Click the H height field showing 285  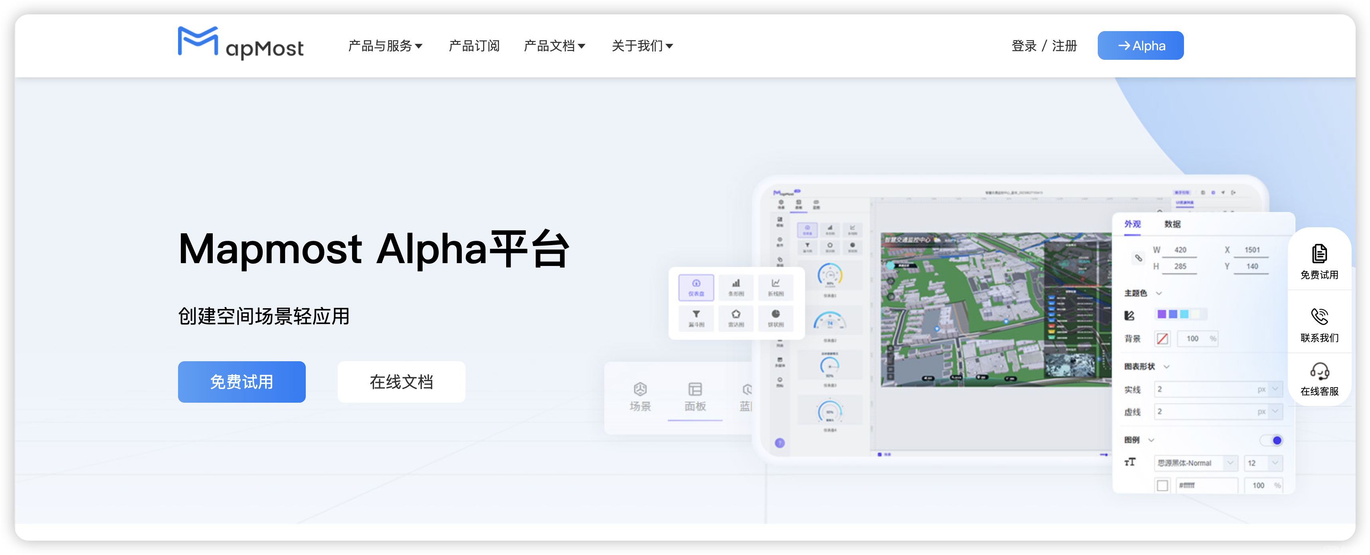(x=1180, y=267)
